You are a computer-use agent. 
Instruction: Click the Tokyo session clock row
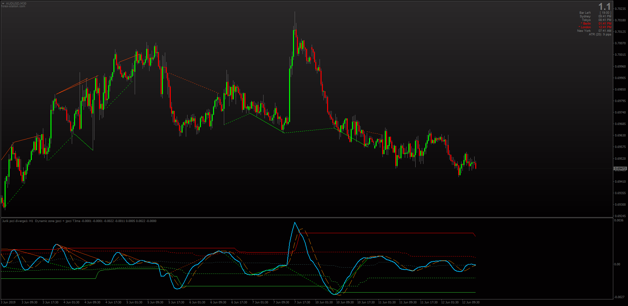tap(597, 20)
